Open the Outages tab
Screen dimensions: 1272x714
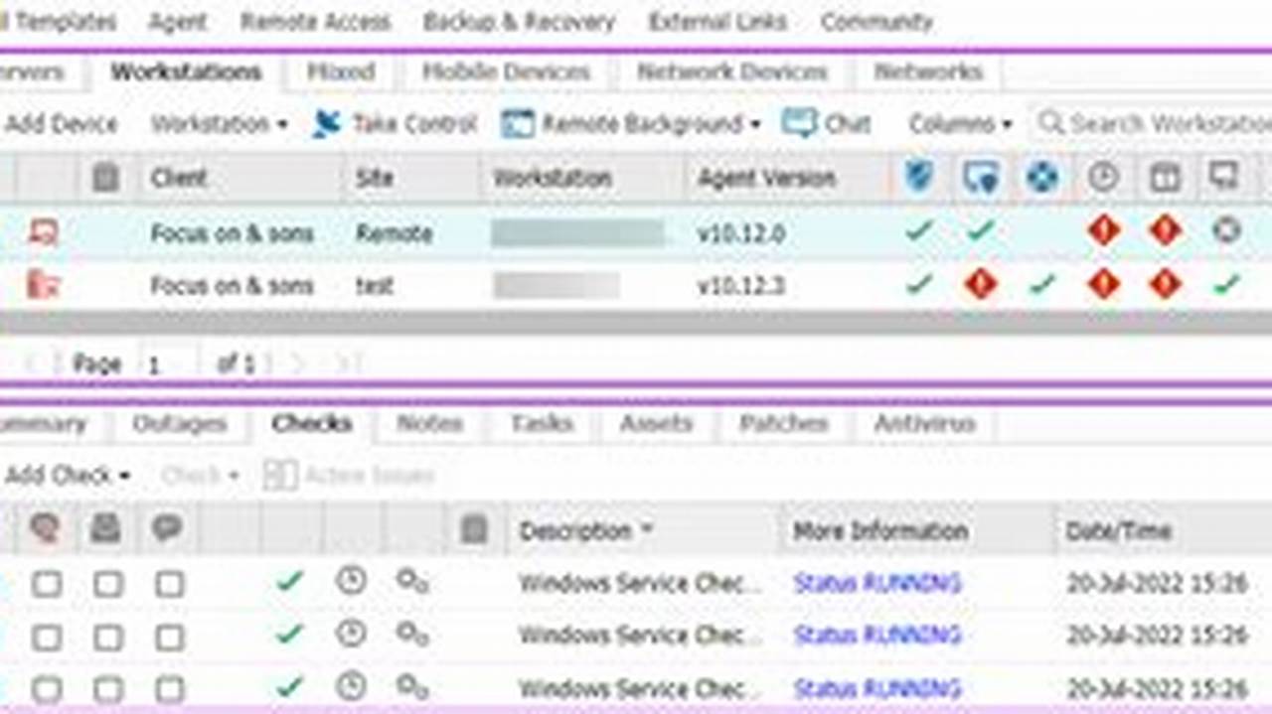(180, 424)
